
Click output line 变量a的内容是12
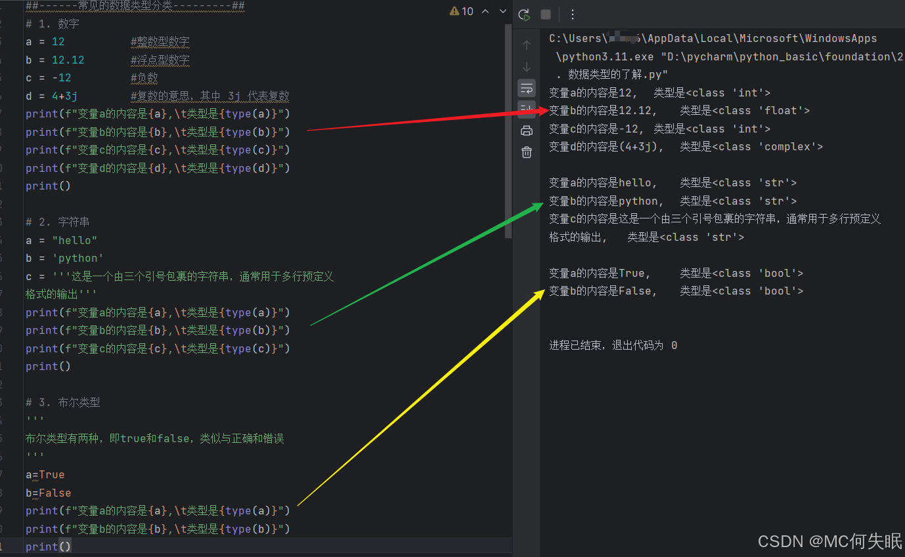(660, 93)
